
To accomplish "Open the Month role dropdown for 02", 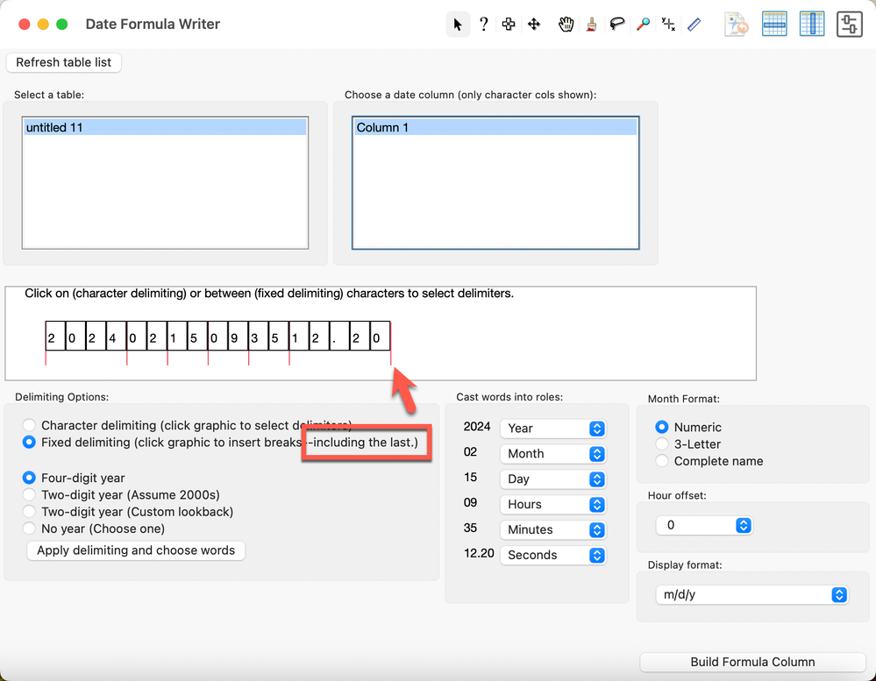I will point(552,454).
